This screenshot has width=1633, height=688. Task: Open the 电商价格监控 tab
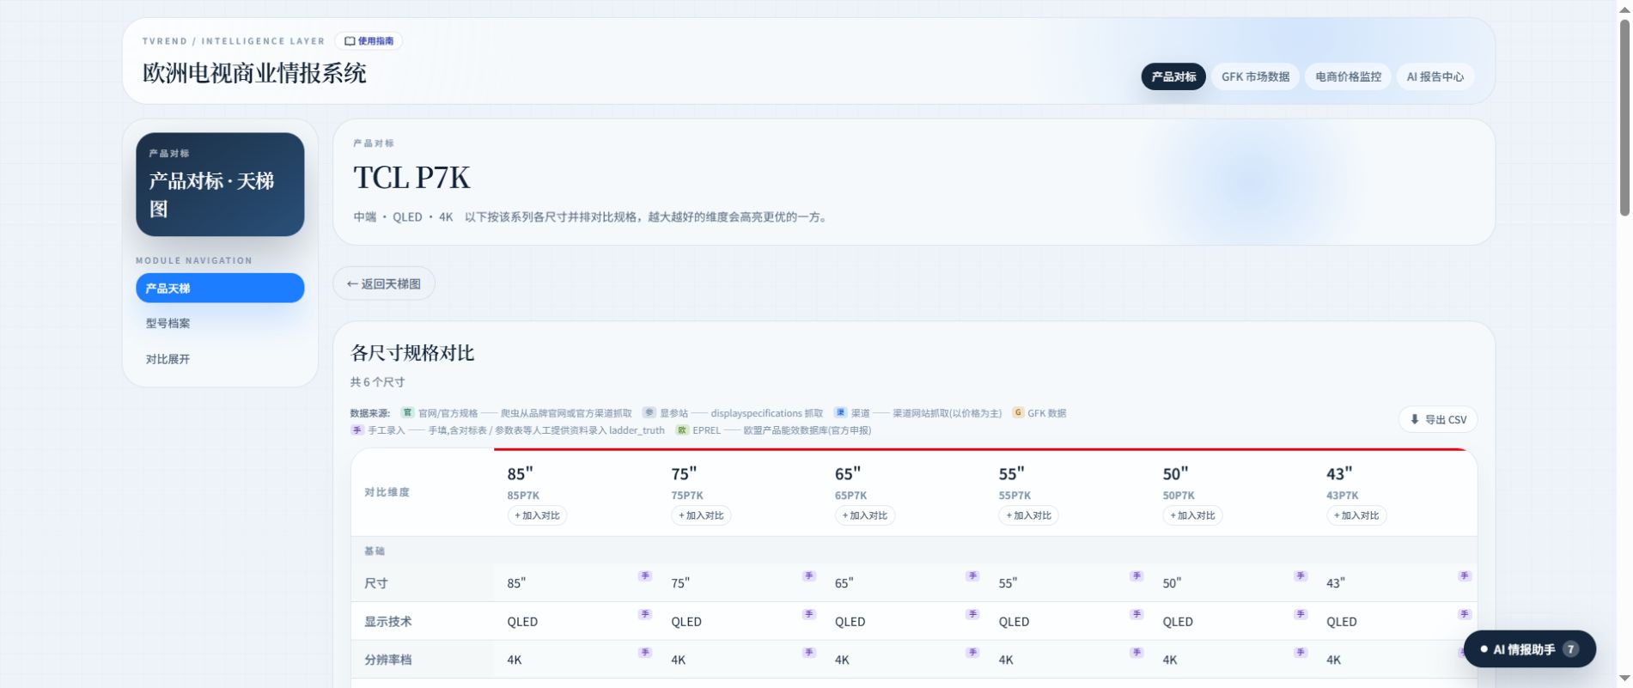[1348, 76]
